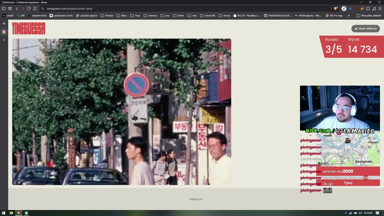384x216 pixels.
Task: Expand the strony bookmark folder
Action: [224, 16]
